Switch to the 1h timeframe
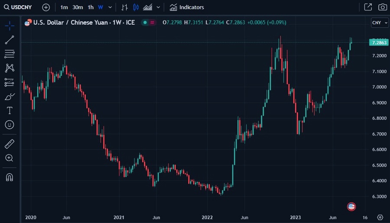This screenshot has height=223, width=390. (90, 7)
